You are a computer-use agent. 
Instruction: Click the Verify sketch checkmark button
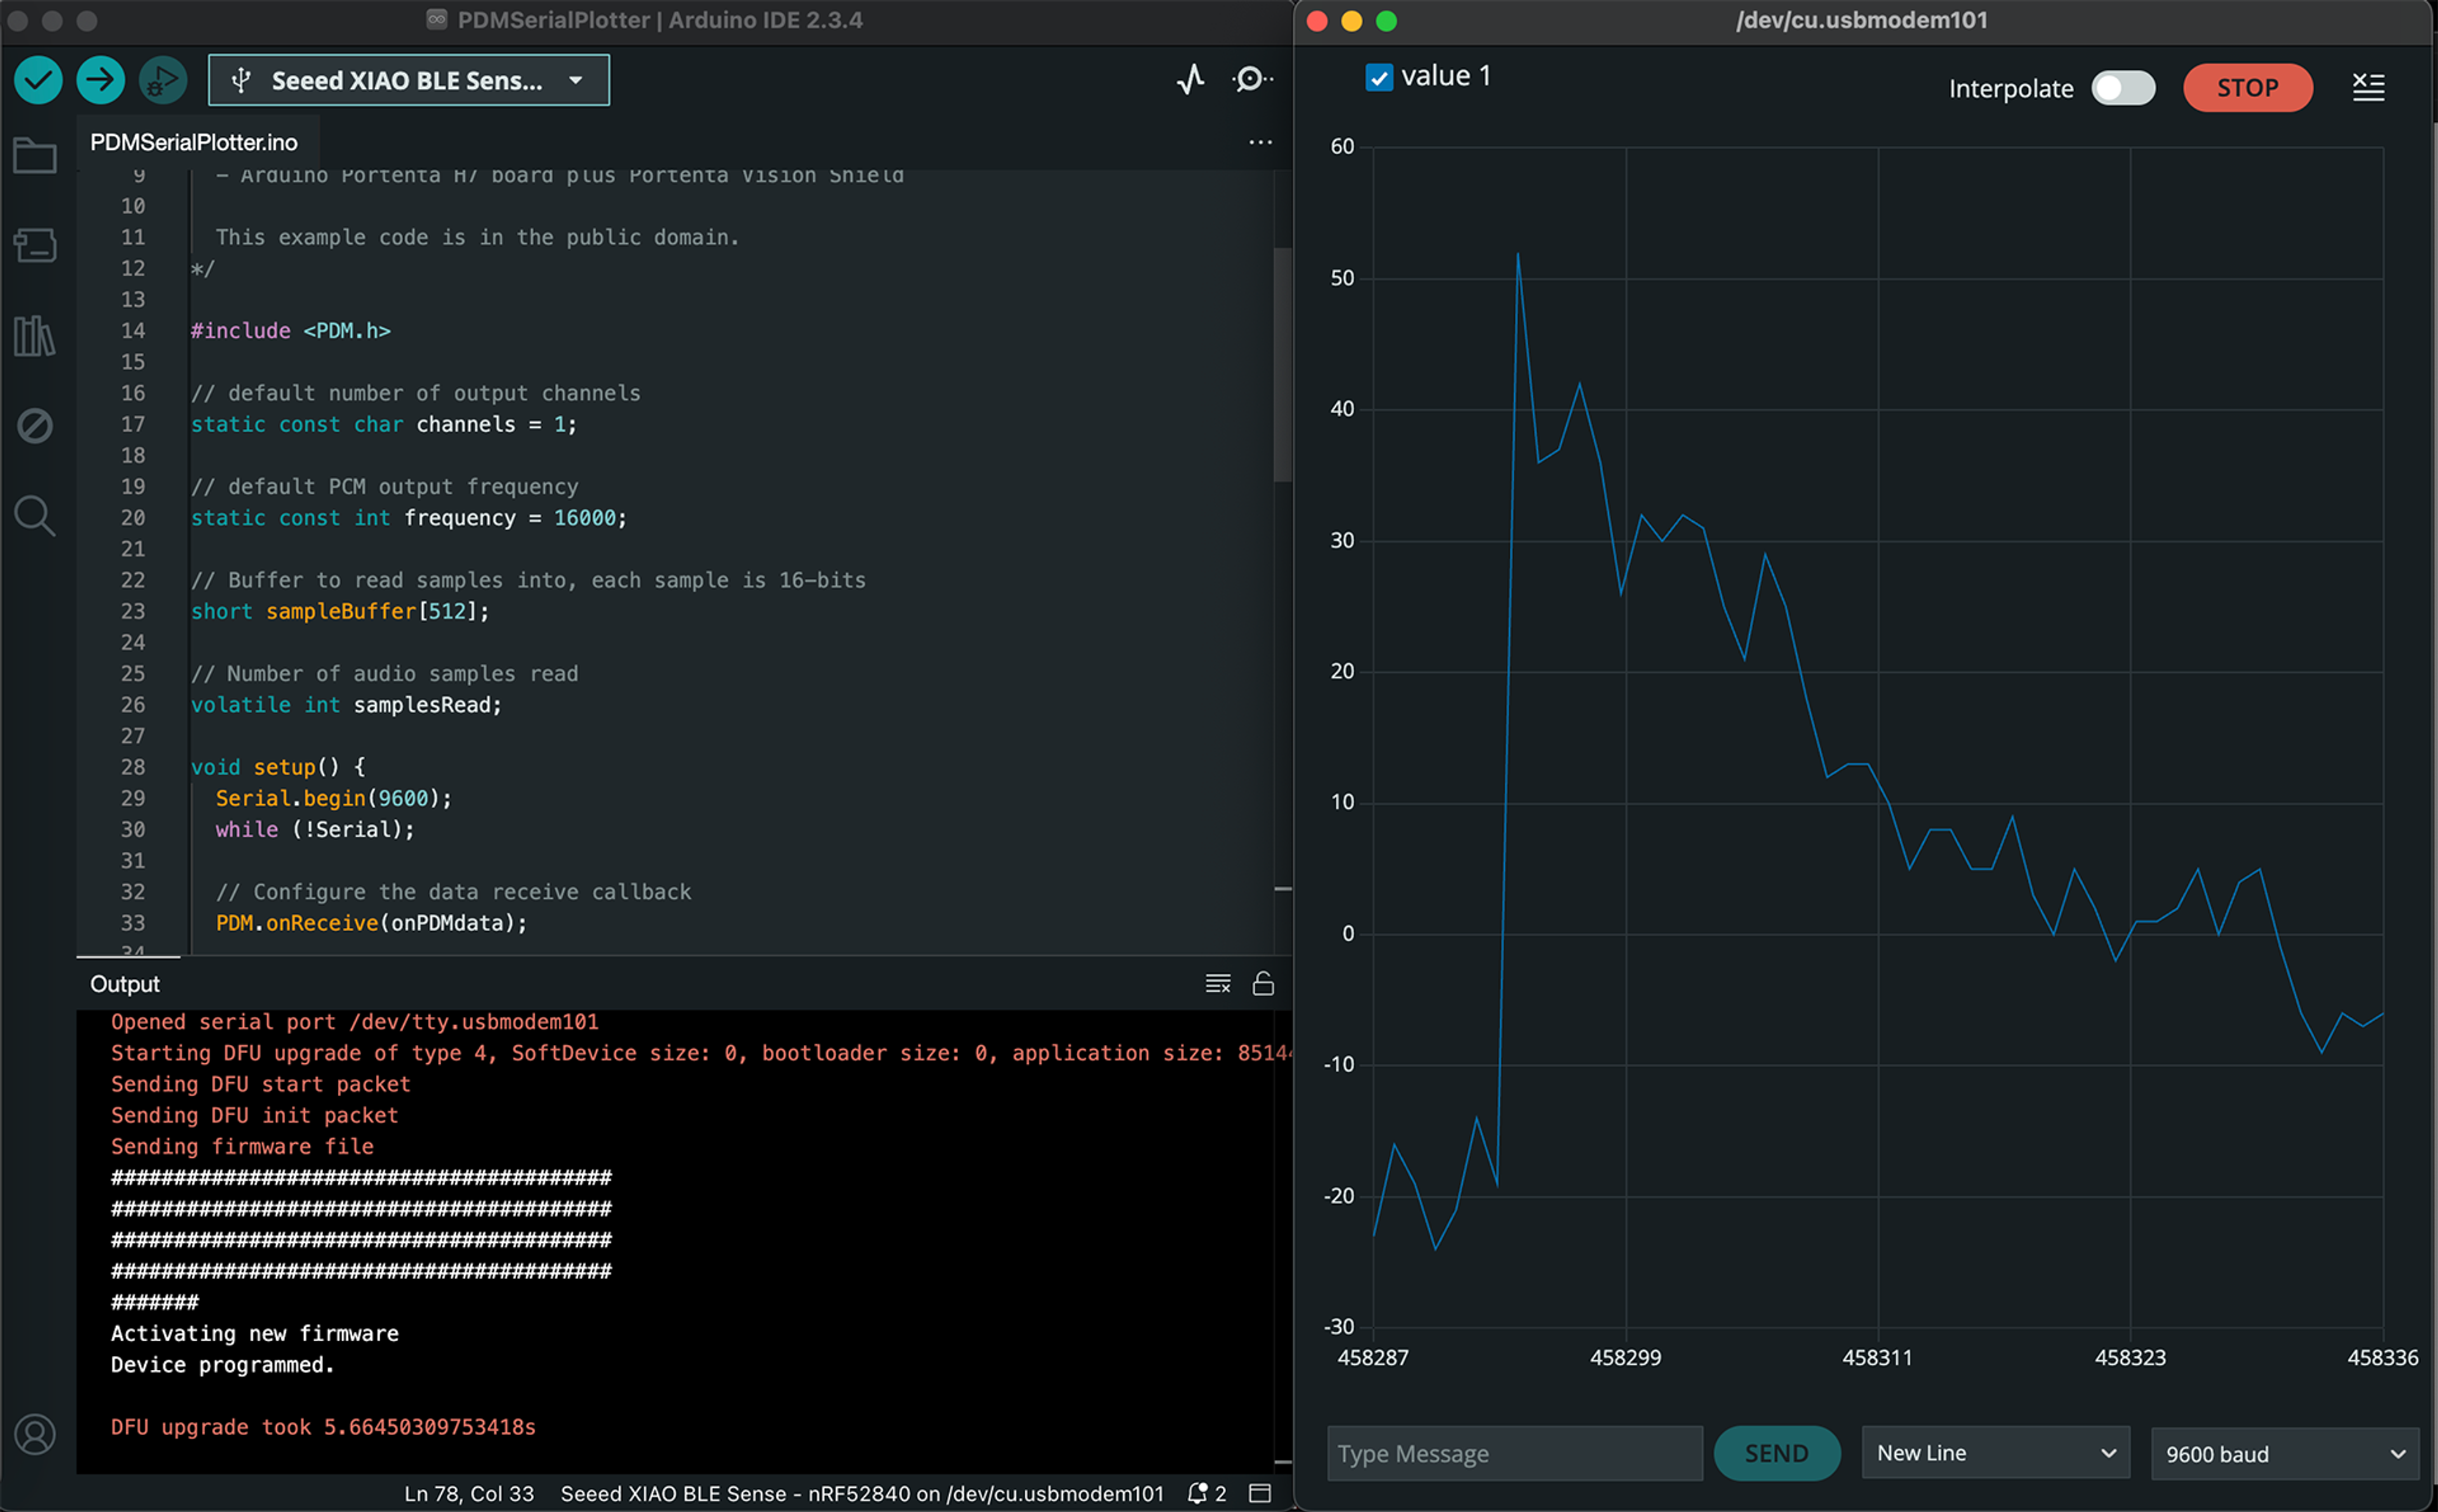click(39, 80)
